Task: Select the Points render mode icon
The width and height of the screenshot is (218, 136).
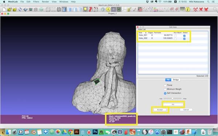Action: (x=53, y=9)
